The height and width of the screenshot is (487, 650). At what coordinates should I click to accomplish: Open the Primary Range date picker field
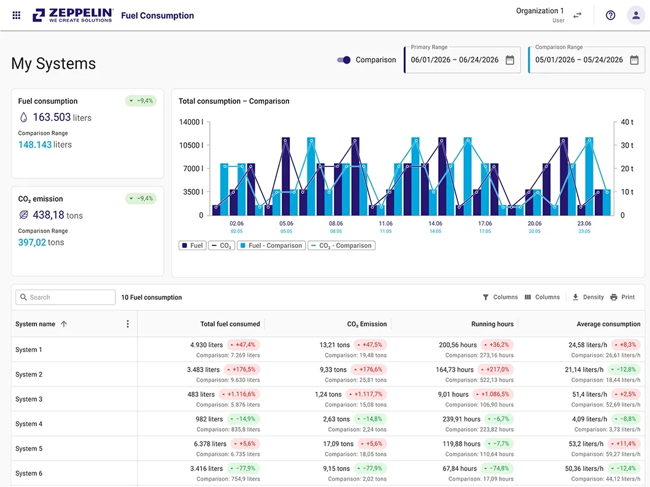[x=462, y=60]
